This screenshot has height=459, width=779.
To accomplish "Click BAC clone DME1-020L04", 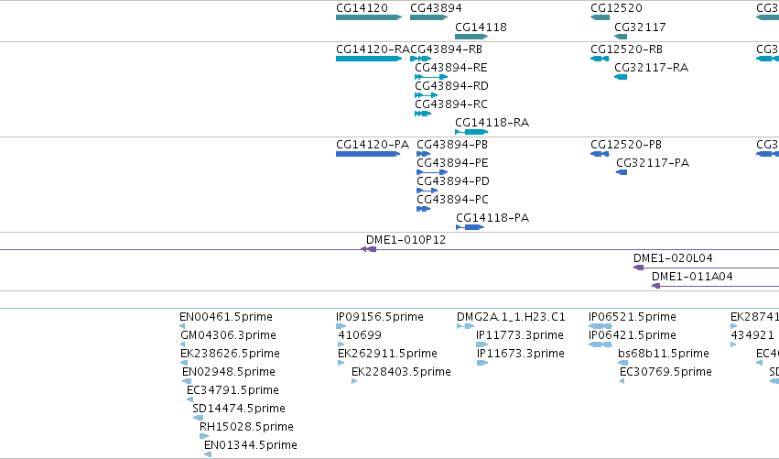I will click(x=673, y=258).
